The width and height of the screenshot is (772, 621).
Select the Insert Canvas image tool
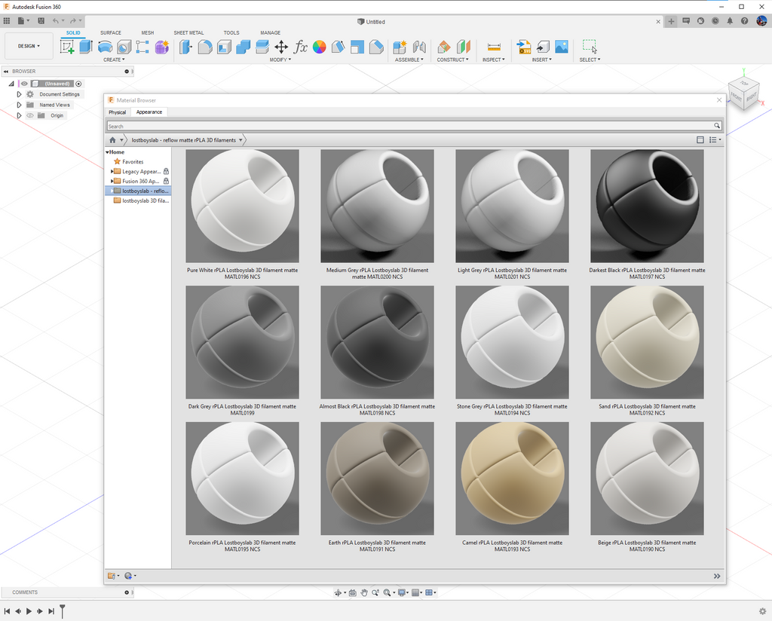[x=561, y=47]
